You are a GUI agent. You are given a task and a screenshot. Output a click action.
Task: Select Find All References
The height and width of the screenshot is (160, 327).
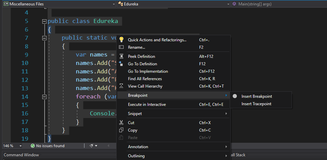click(x=174, y=79)
